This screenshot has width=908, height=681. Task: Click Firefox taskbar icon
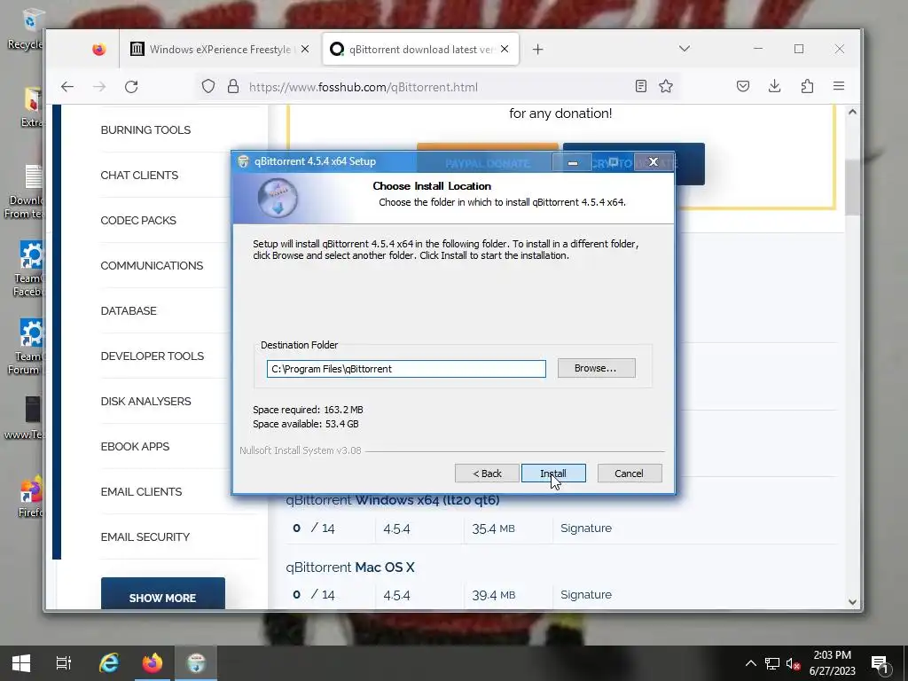click(x=153, y=663)
